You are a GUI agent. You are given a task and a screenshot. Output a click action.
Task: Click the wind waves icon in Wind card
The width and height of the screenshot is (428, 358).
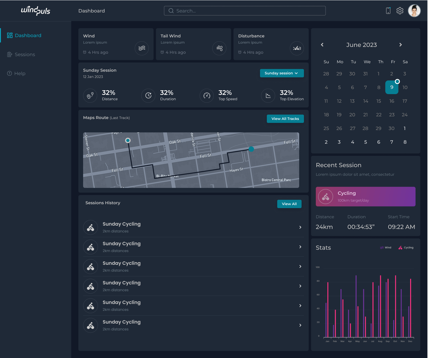(142, 48)
